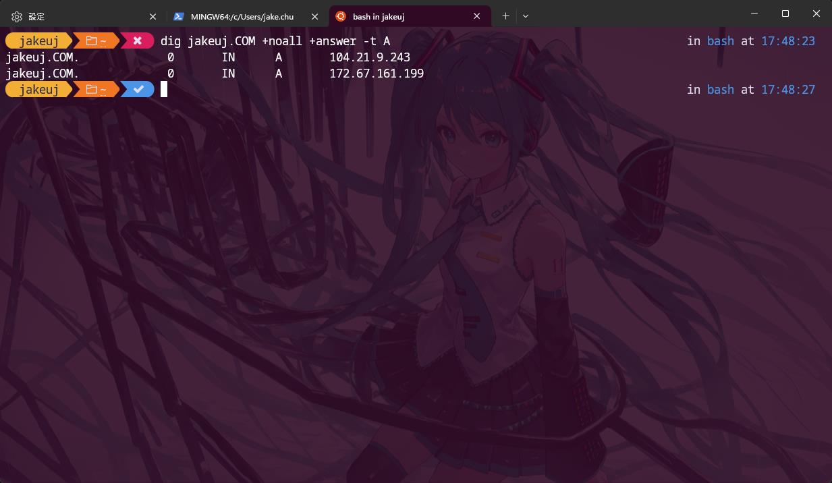
Task: Click jakeuj.COM. in the second answer row
Action: click(42, 73)
